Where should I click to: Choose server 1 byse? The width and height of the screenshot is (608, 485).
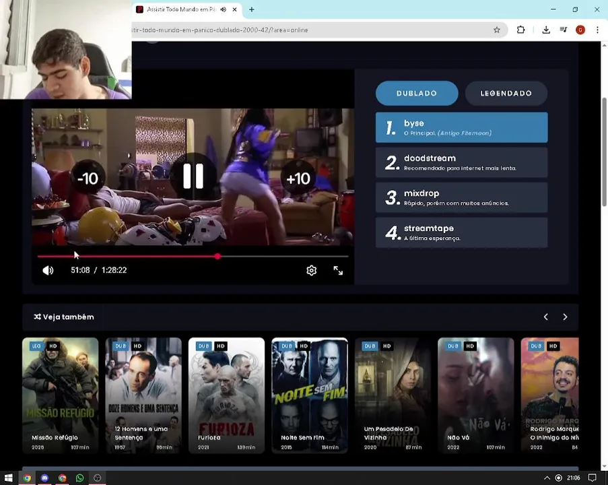coord(461,127)
